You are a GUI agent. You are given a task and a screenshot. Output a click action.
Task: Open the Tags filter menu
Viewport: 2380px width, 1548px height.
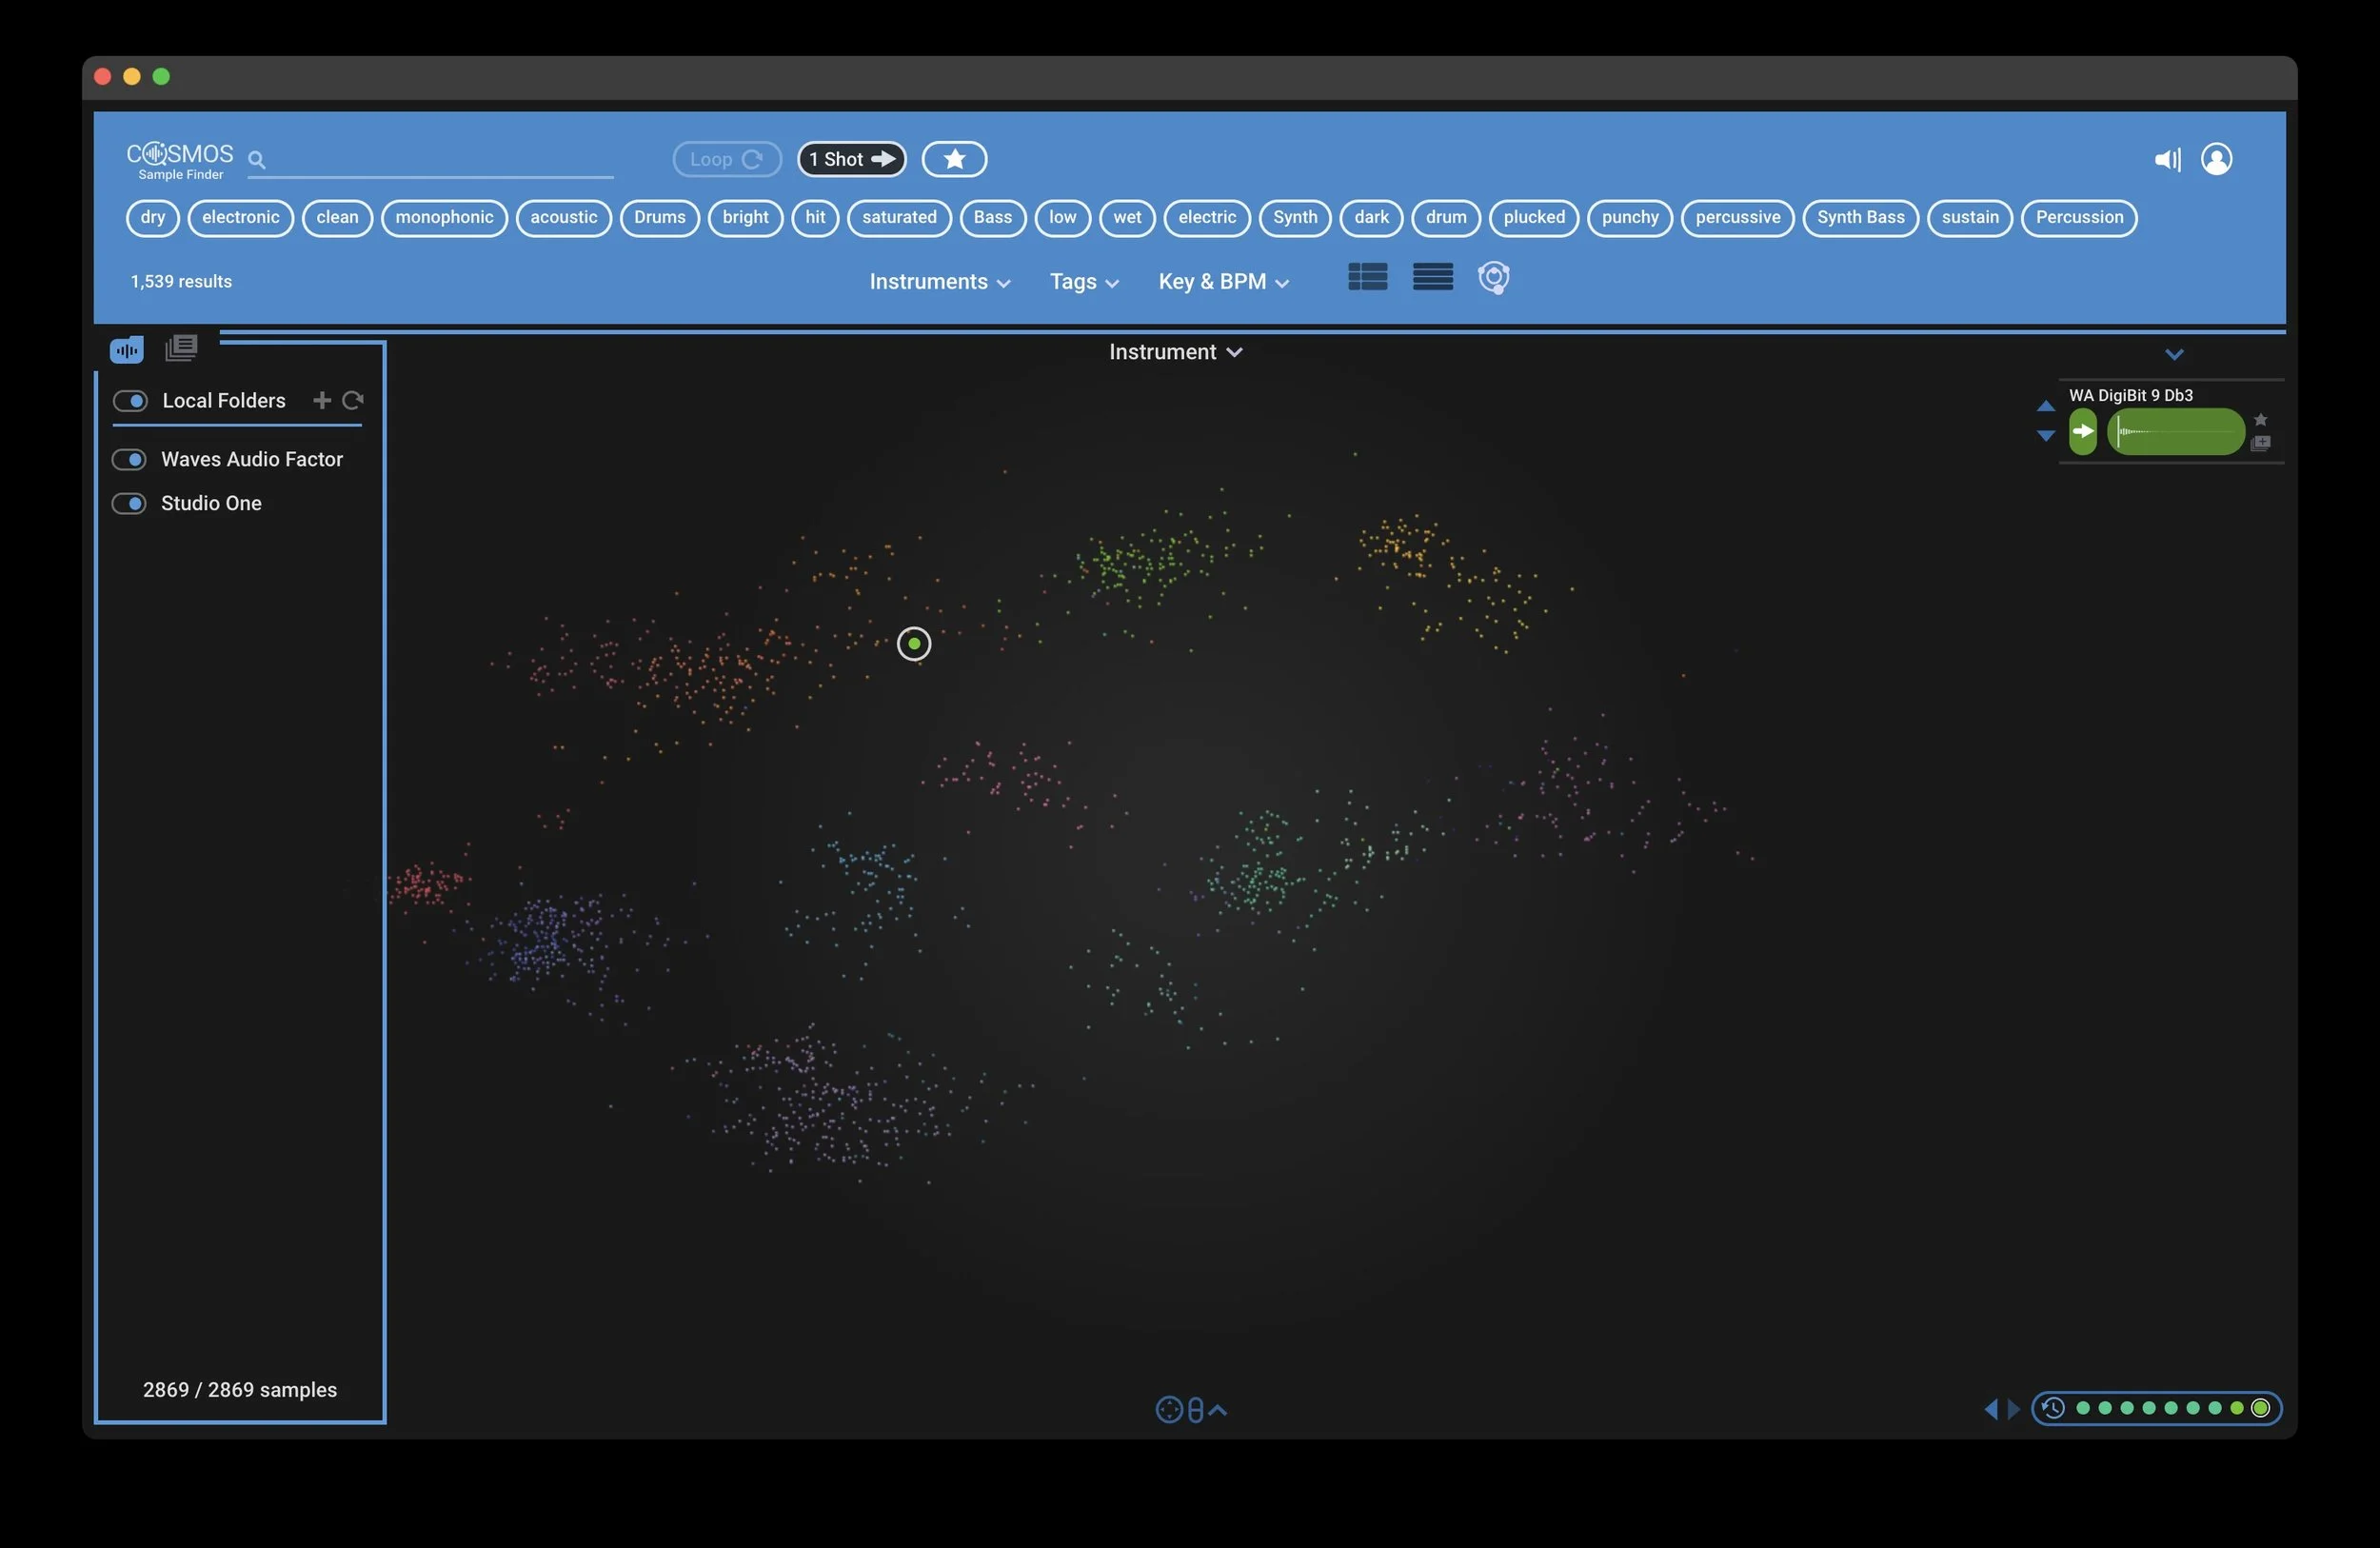point(1083,282)
